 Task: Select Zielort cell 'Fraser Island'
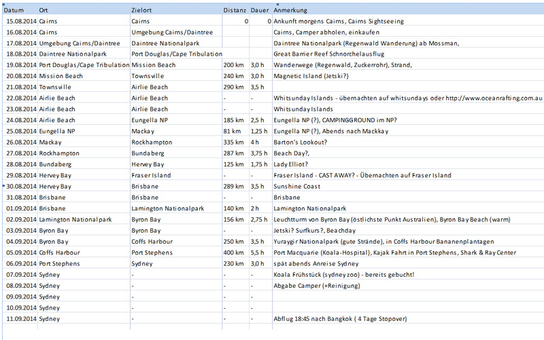pos(151,176)
